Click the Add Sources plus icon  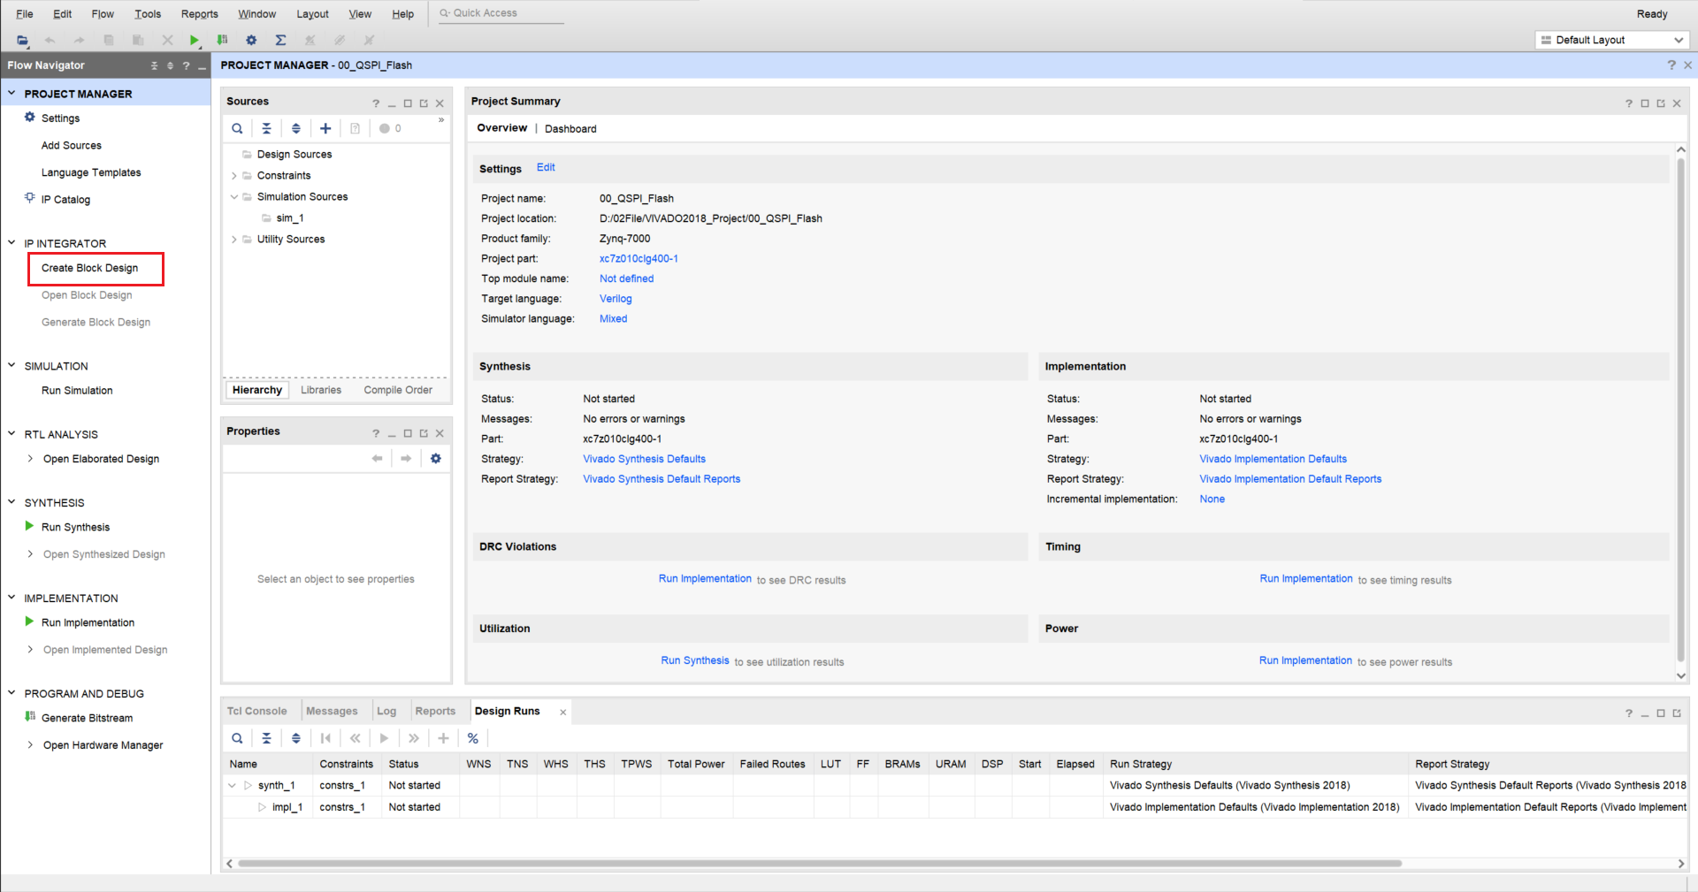click(x=325, y=128)
